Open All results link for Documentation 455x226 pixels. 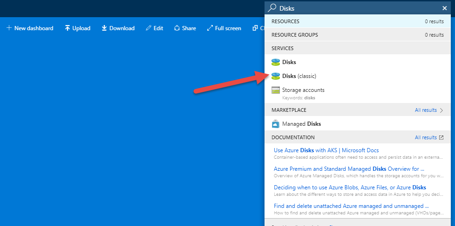point(426,137)
